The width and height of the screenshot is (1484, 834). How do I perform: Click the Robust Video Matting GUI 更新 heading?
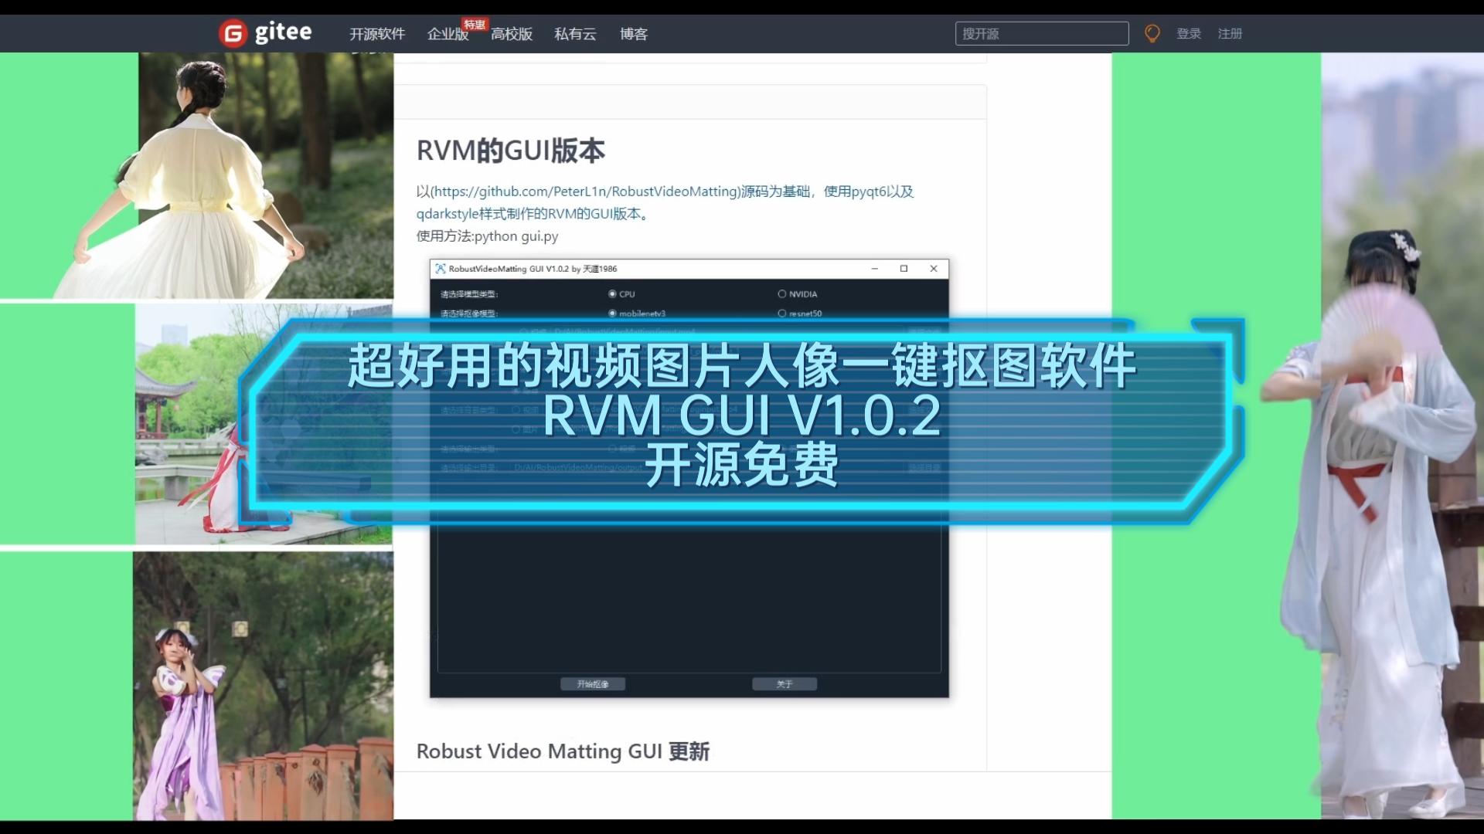click(x=563, y=751)
